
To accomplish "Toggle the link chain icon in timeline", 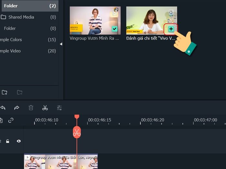I will 11,120.
